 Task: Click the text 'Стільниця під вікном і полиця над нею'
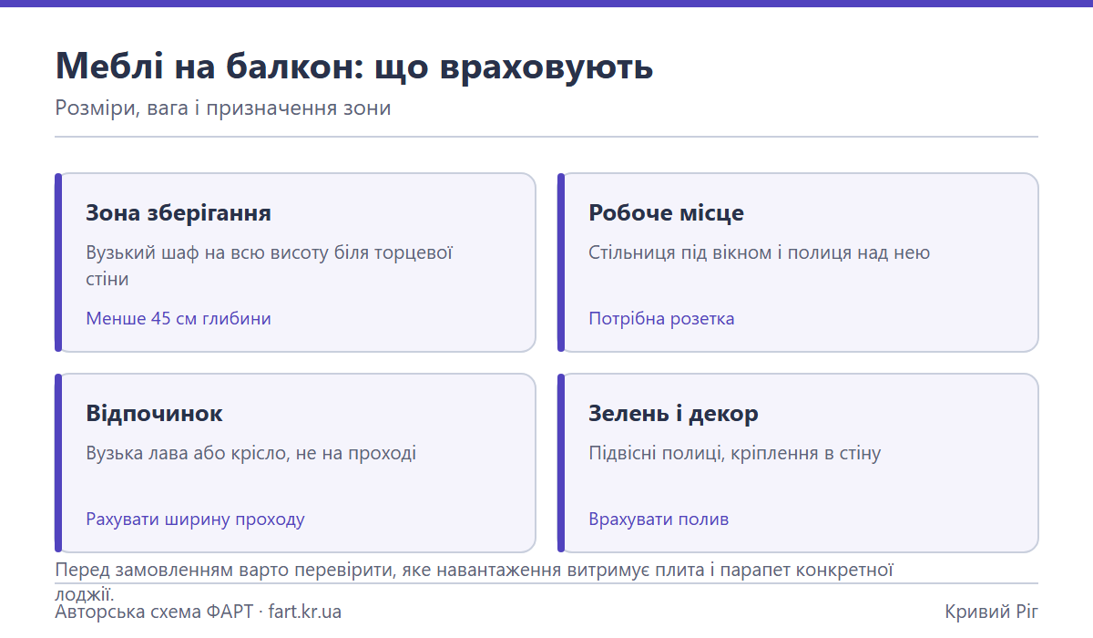click(760, 252)
